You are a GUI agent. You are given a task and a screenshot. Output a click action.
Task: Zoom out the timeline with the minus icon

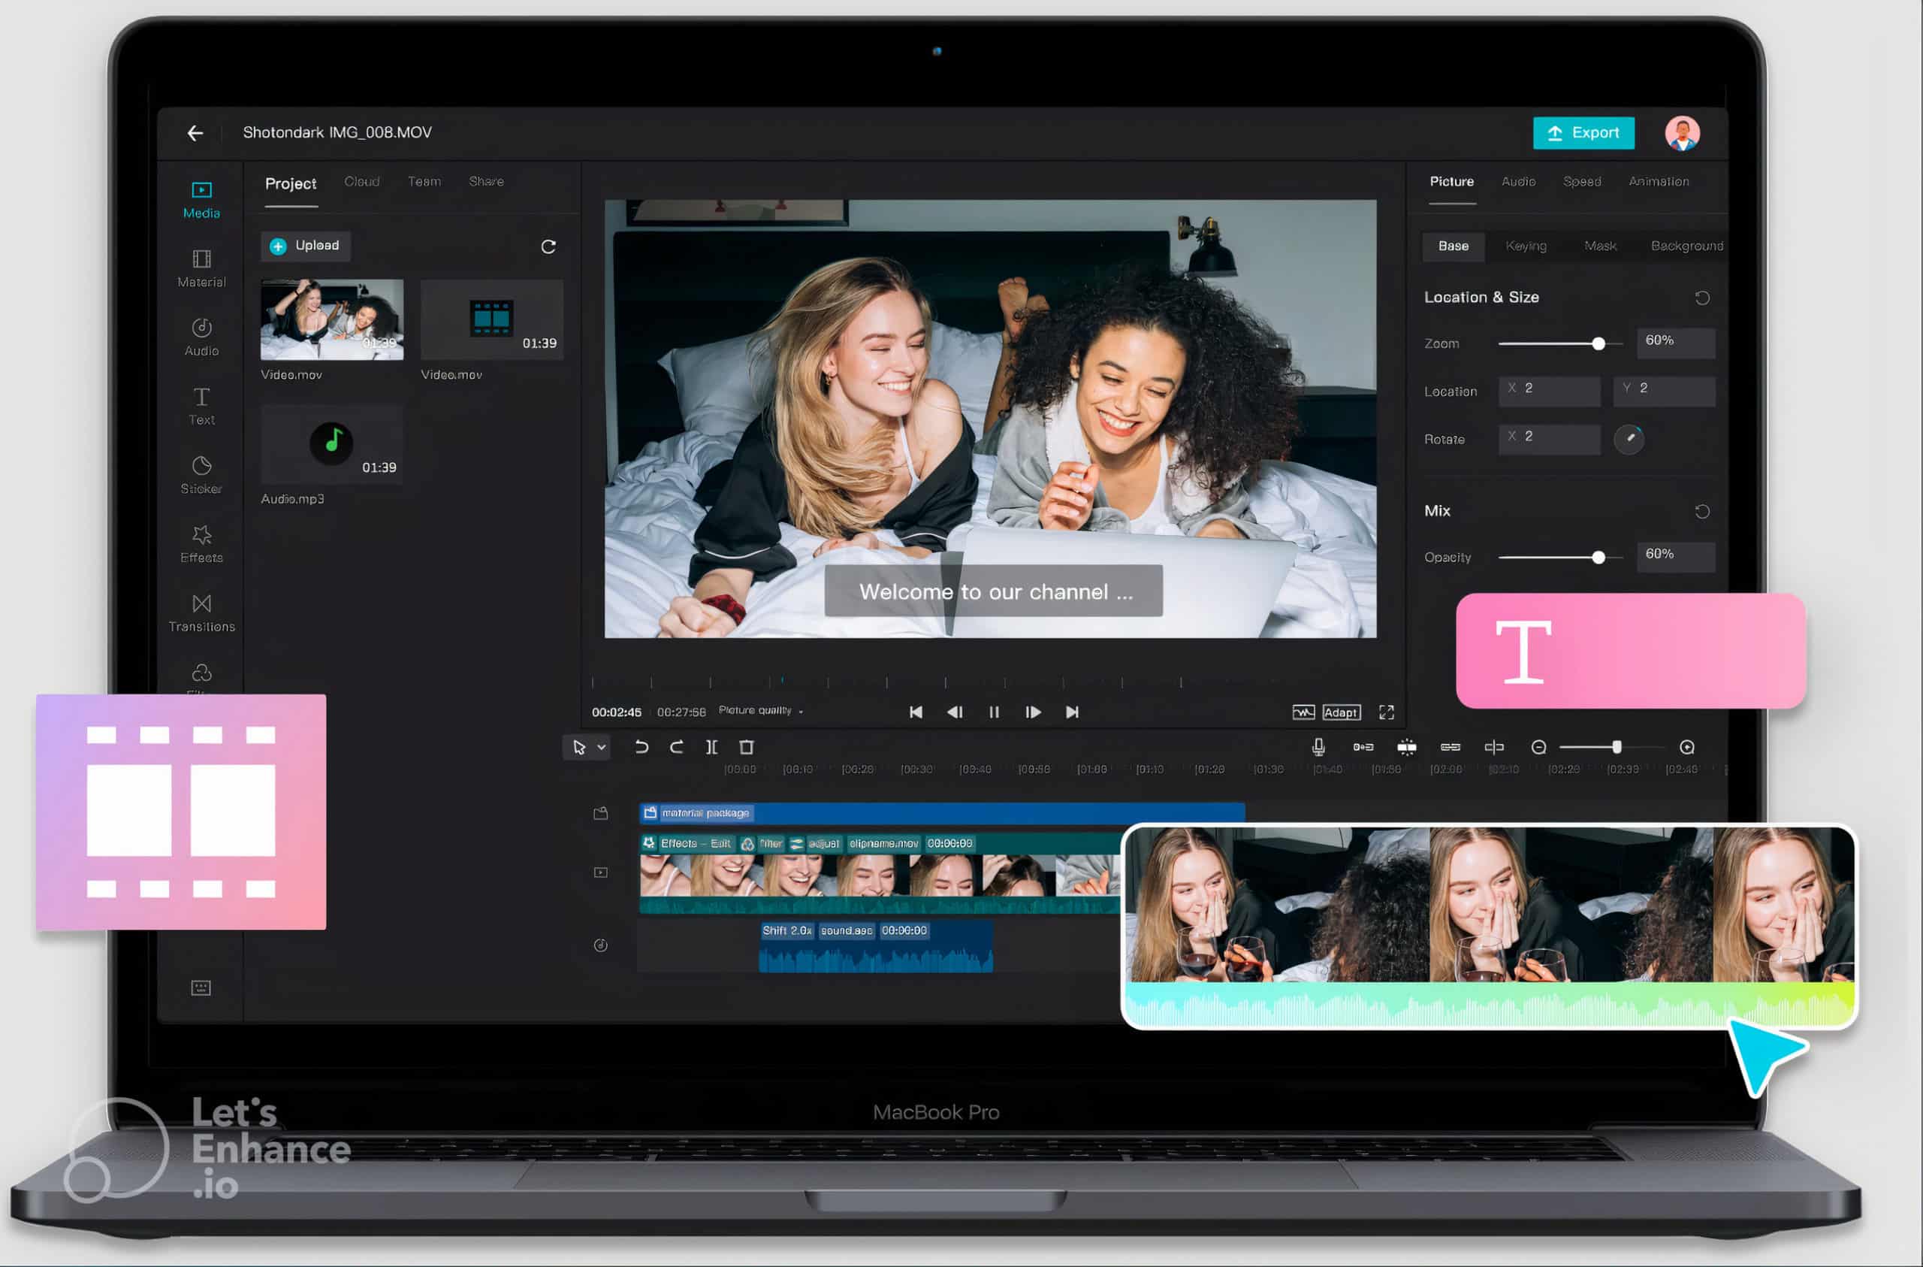(1538, 747)
